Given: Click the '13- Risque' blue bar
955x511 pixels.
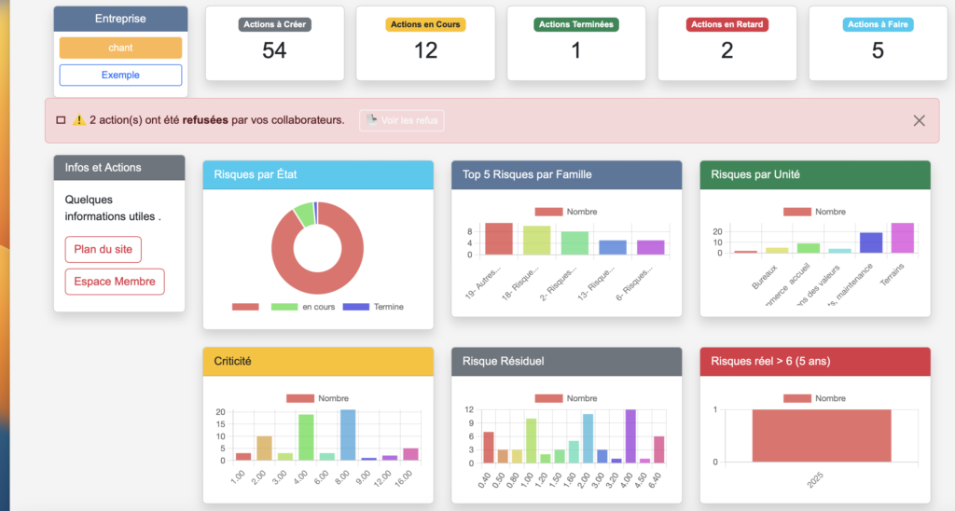Looking at the screenshot, I should tap(613, 247).
